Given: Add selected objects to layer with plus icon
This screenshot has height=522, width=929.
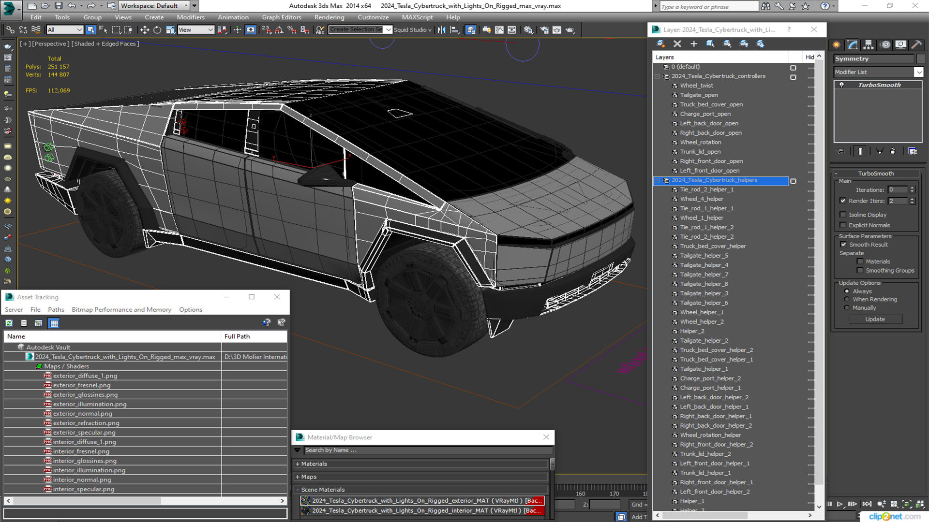Looking at the screenshot, I should (x=694, y=44).
